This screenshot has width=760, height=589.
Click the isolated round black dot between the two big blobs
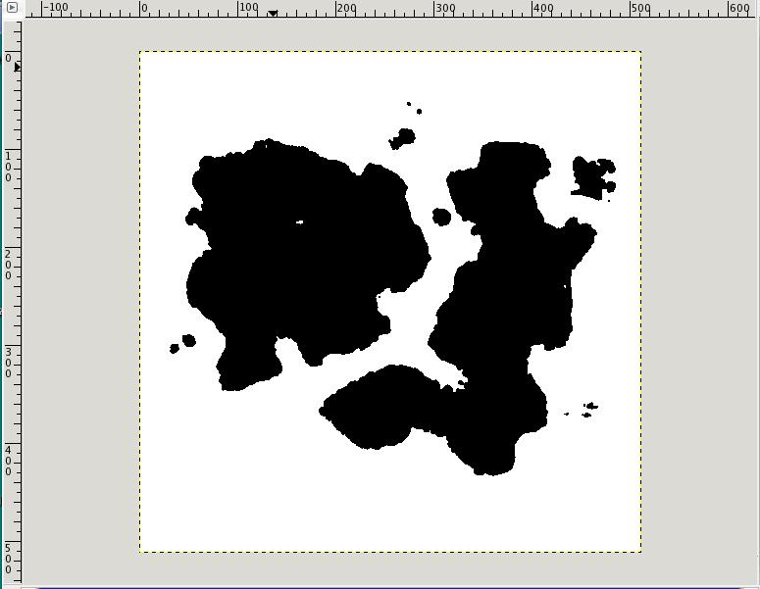(x=441, y=217)
